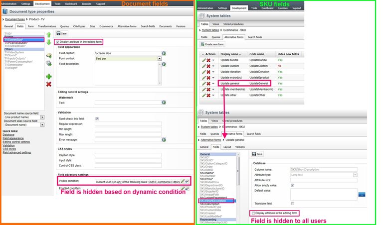Edit Visible condition with pencil icon
The height and width of the screenshot is (225, 384).
[183, 181]
